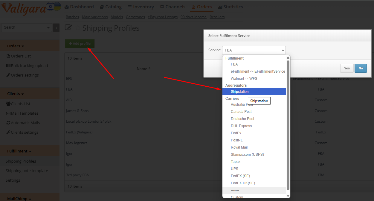Go to Catalog tab
374x201 pixels.
(111, 7)
